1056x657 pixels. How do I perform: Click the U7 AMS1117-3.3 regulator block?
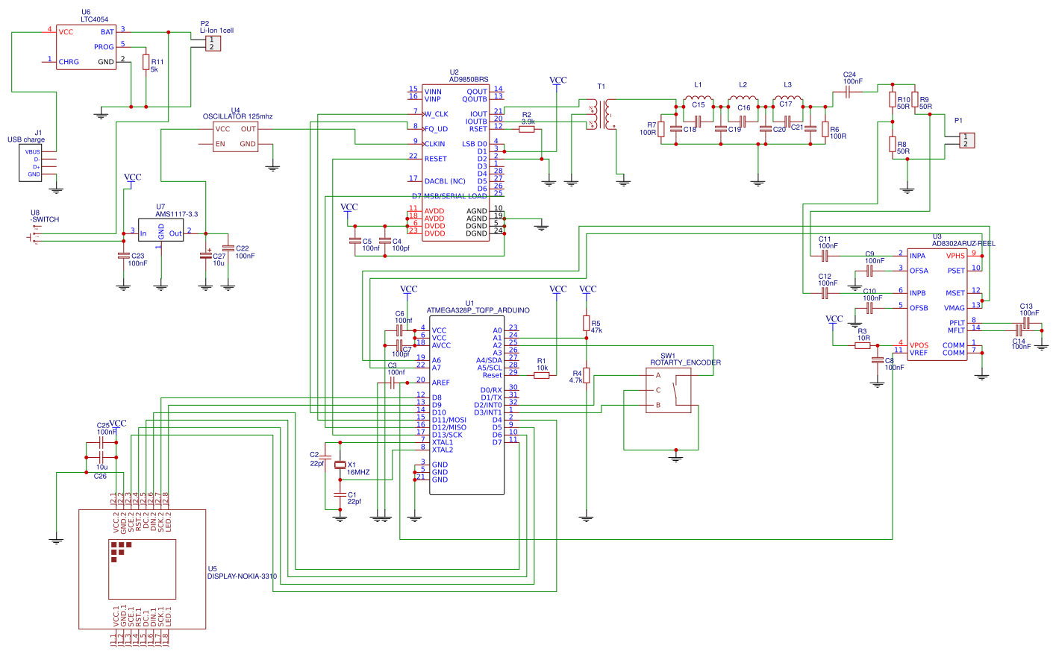(x=161, y=230)
